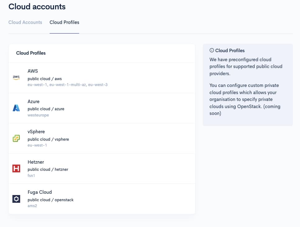Click the vSphere logo icon
This screenshot has height=227, width=300.
(x=16, y=138)
